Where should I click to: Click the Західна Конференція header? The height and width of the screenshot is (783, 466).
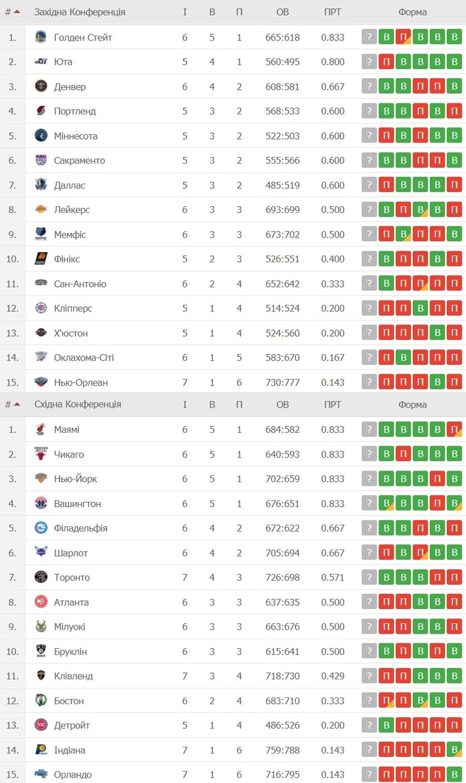click(x=79, y=12)
